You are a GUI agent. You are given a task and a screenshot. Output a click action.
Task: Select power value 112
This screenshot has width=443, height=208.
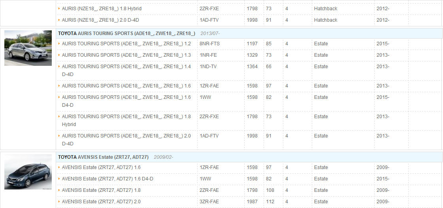[270, 202]
